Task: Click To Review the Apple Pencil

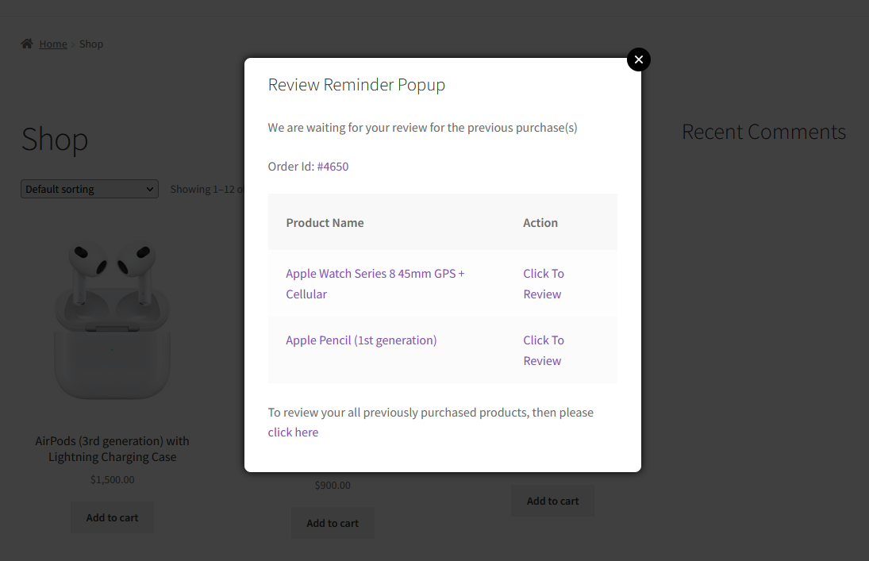Action: pos(543,350)
